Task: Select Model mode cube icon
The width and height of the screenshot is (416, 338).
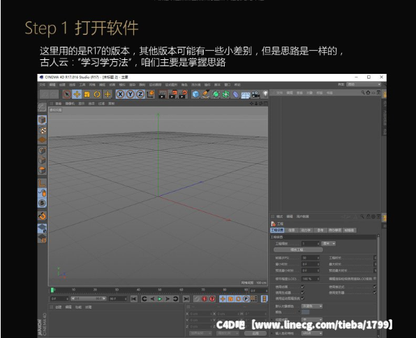Action: point(42,120)
